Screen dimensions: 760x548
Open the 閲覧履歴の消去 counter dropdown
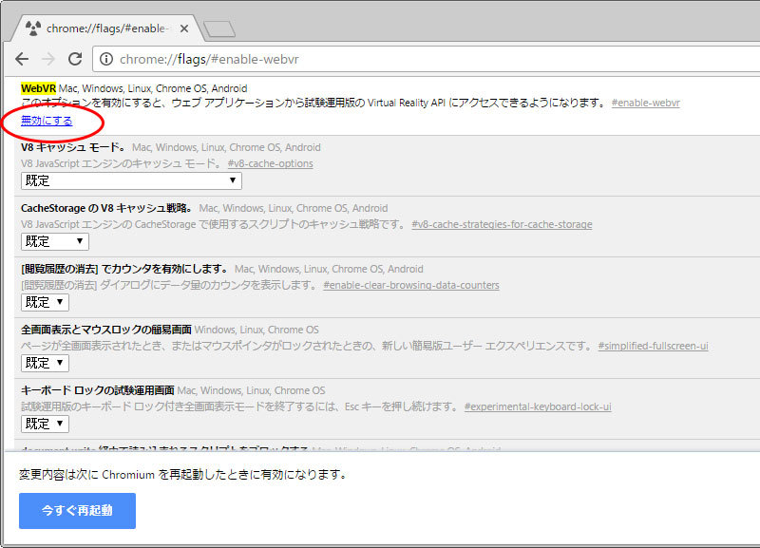(45, 302)
